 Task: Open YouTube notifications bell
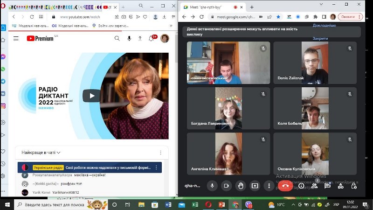pyautogui.click(x=151, y=38)
